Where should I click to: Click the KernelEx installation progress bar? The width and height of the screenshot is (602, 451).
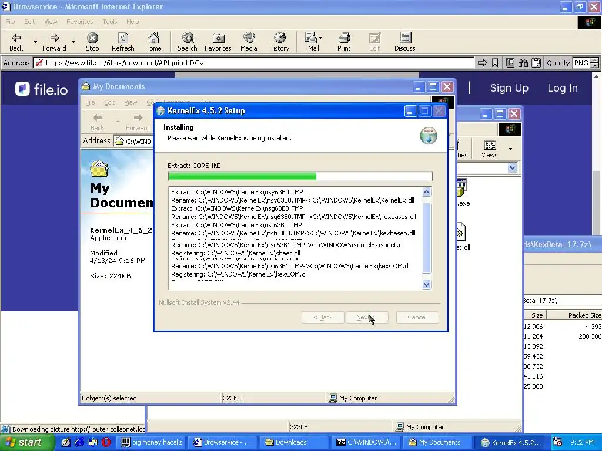pyautogui.click(x=300, y=176)
